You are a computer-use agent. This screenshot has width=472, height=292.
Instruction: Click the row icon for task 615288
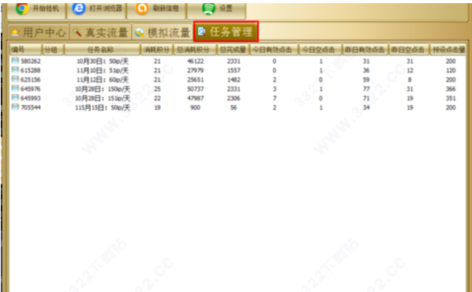pyautogui.click(x=15, y=70)
